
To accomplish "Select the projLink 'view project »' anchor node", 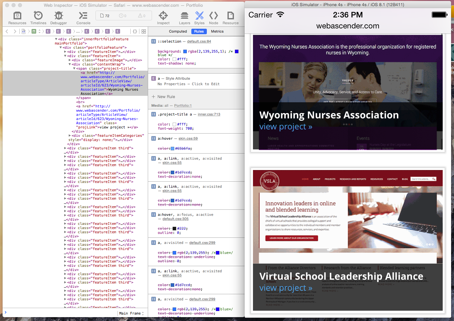I will pos(108,117).
